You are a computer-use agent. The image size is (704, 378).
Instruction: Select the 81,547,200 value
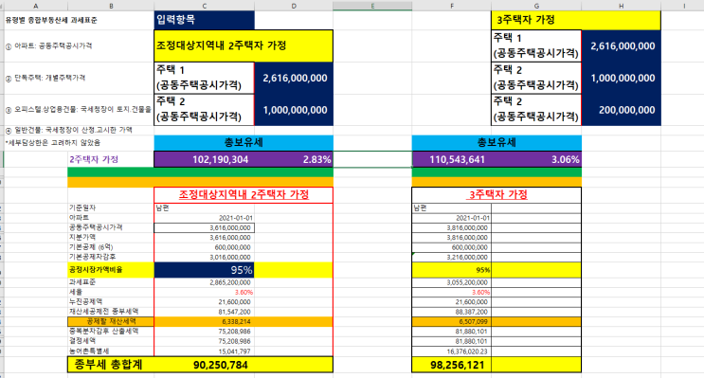(205, 312)
